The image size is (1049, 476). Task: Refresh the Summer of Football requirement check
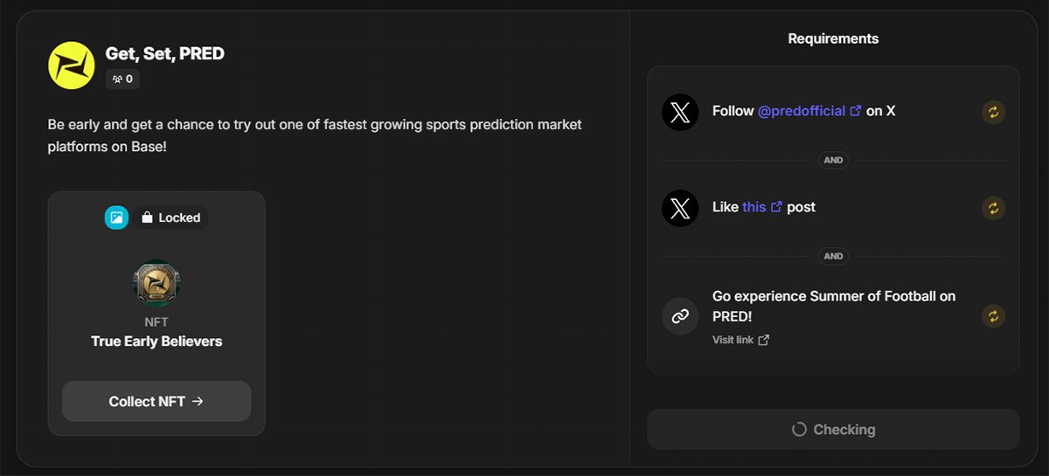coord(993,316)
